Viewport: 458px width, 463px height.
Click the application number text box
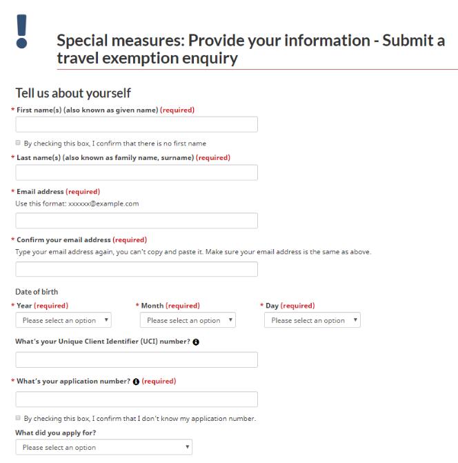[x=137, y=400]
